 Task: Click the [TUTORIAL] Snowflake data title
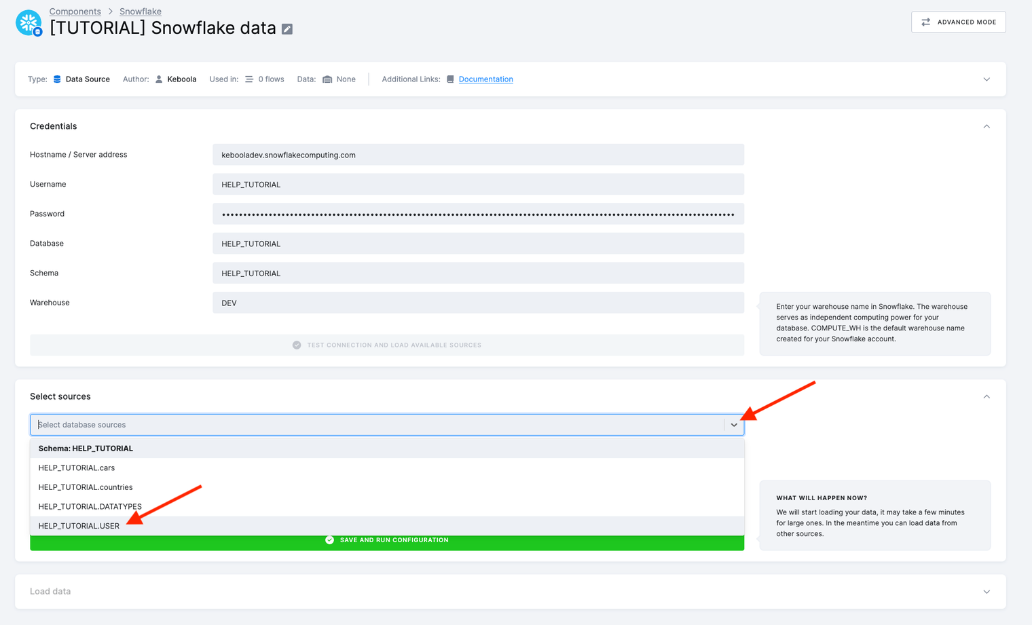[163, 28]
